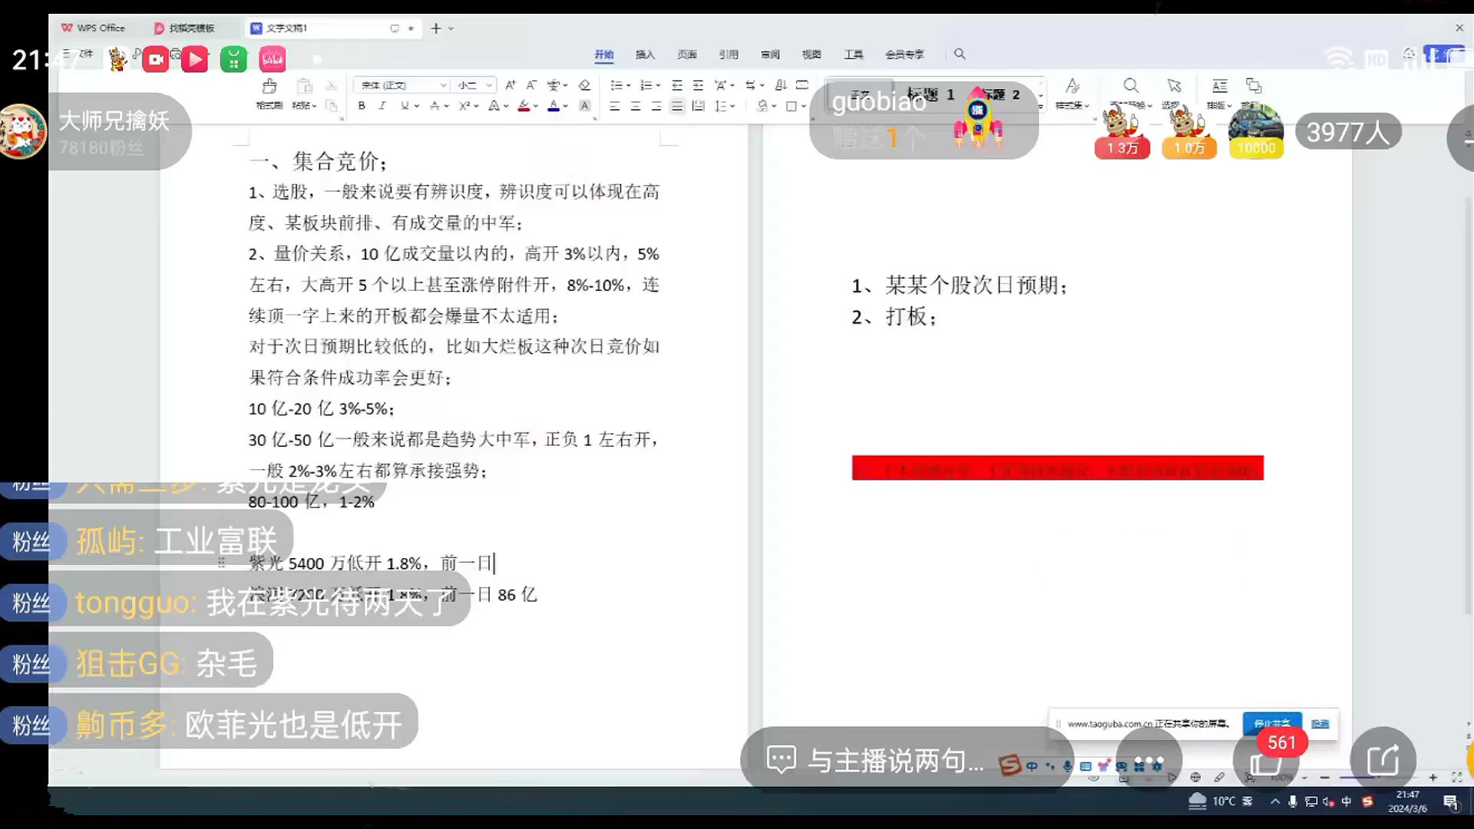
Task: Open the font name dropdown
Action: pos(443,85)
